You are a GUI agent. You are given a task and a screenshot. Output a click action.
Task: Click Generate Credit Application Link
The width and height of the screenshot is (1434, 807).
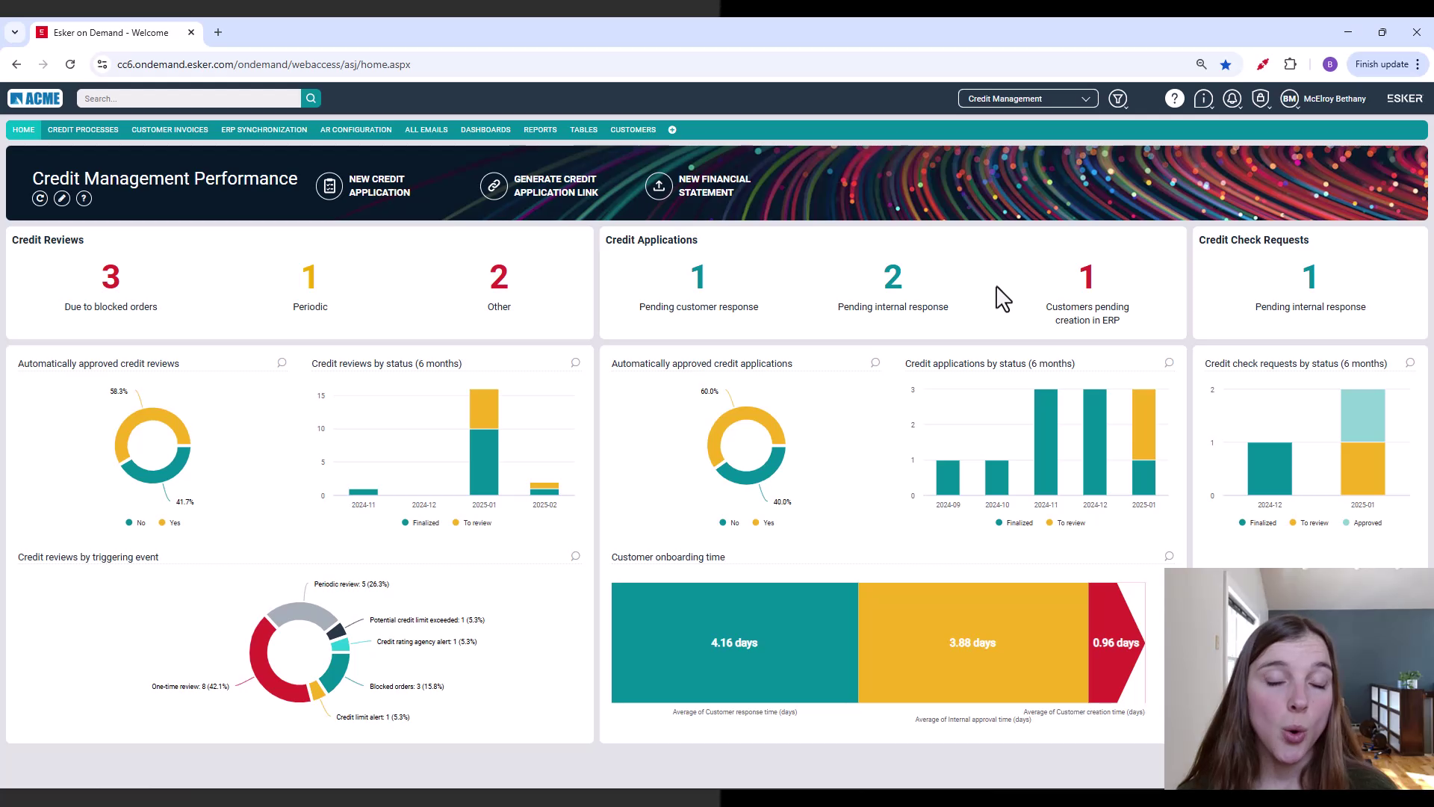click(539, 186)
